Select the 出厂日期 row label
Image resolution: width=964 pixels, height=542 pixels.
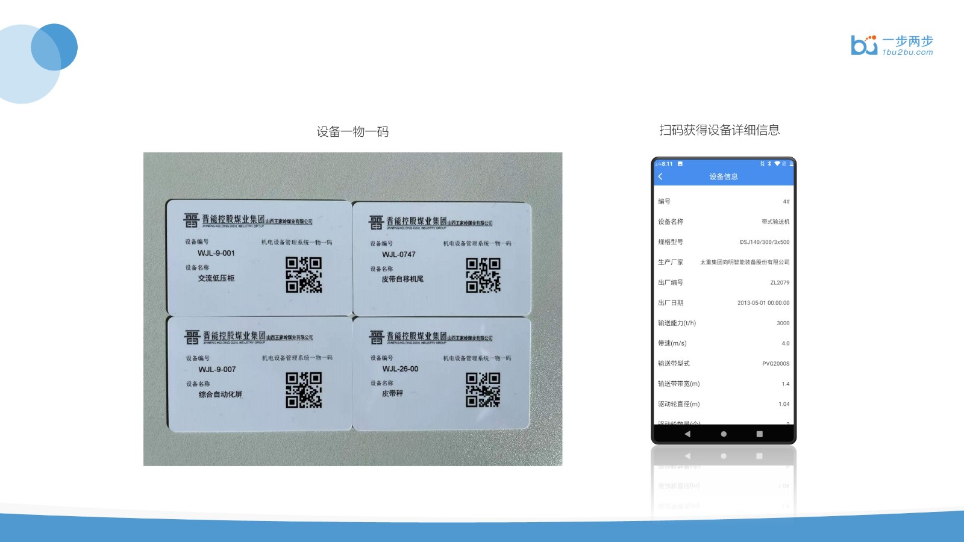[671, 303]
